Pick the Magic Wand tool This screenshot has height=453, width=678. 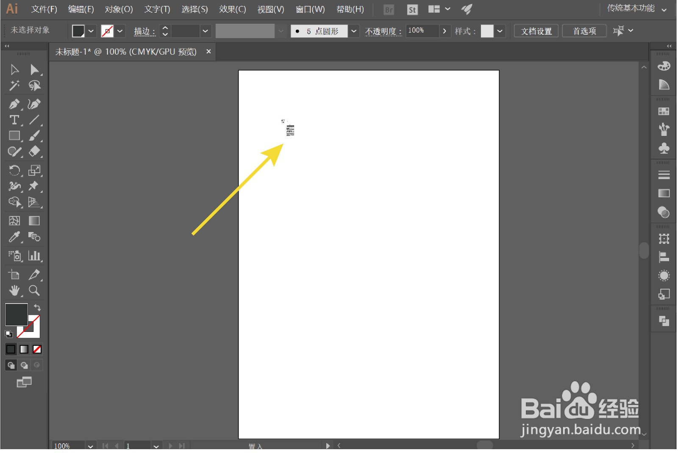pos(14,86)
